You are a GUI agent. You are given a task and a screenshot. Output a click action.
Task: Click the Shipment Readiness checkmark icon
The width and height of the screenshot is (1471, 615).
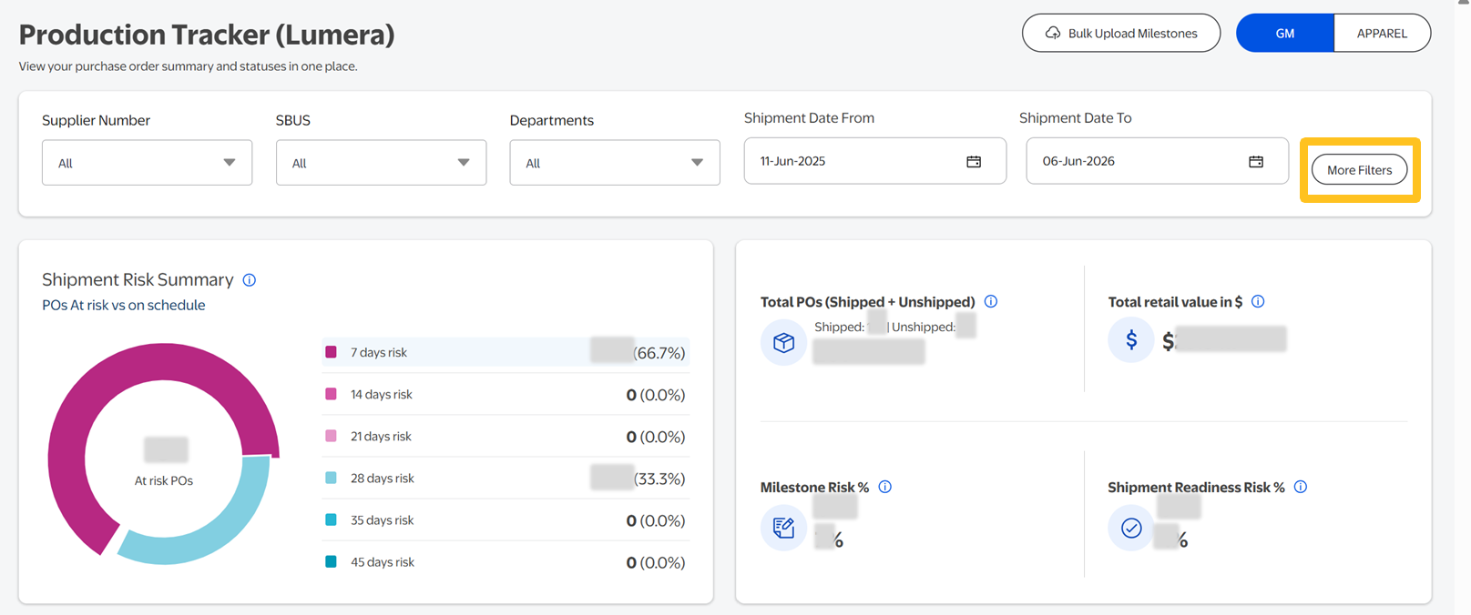(1131, 528)
